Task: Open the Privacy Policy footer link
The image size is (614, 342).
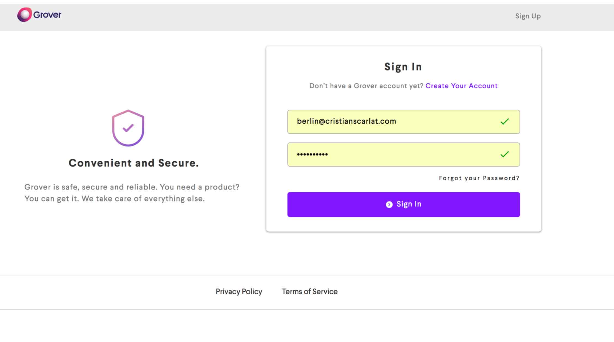Action: (239, 292)
